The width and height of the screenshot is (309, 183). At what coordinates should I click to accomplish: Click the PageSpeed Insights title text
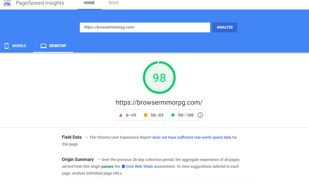click(40, 3)
